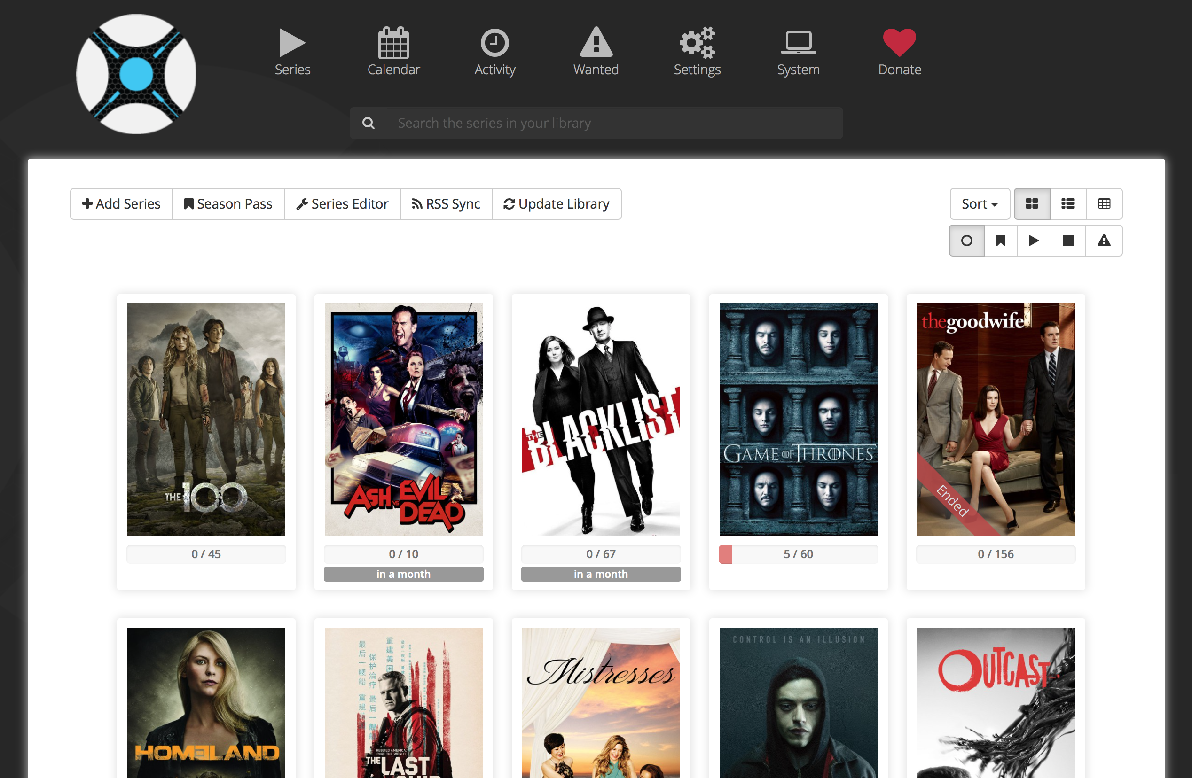Click the Add Series button
1192x778 pixels.
[121, 204]
